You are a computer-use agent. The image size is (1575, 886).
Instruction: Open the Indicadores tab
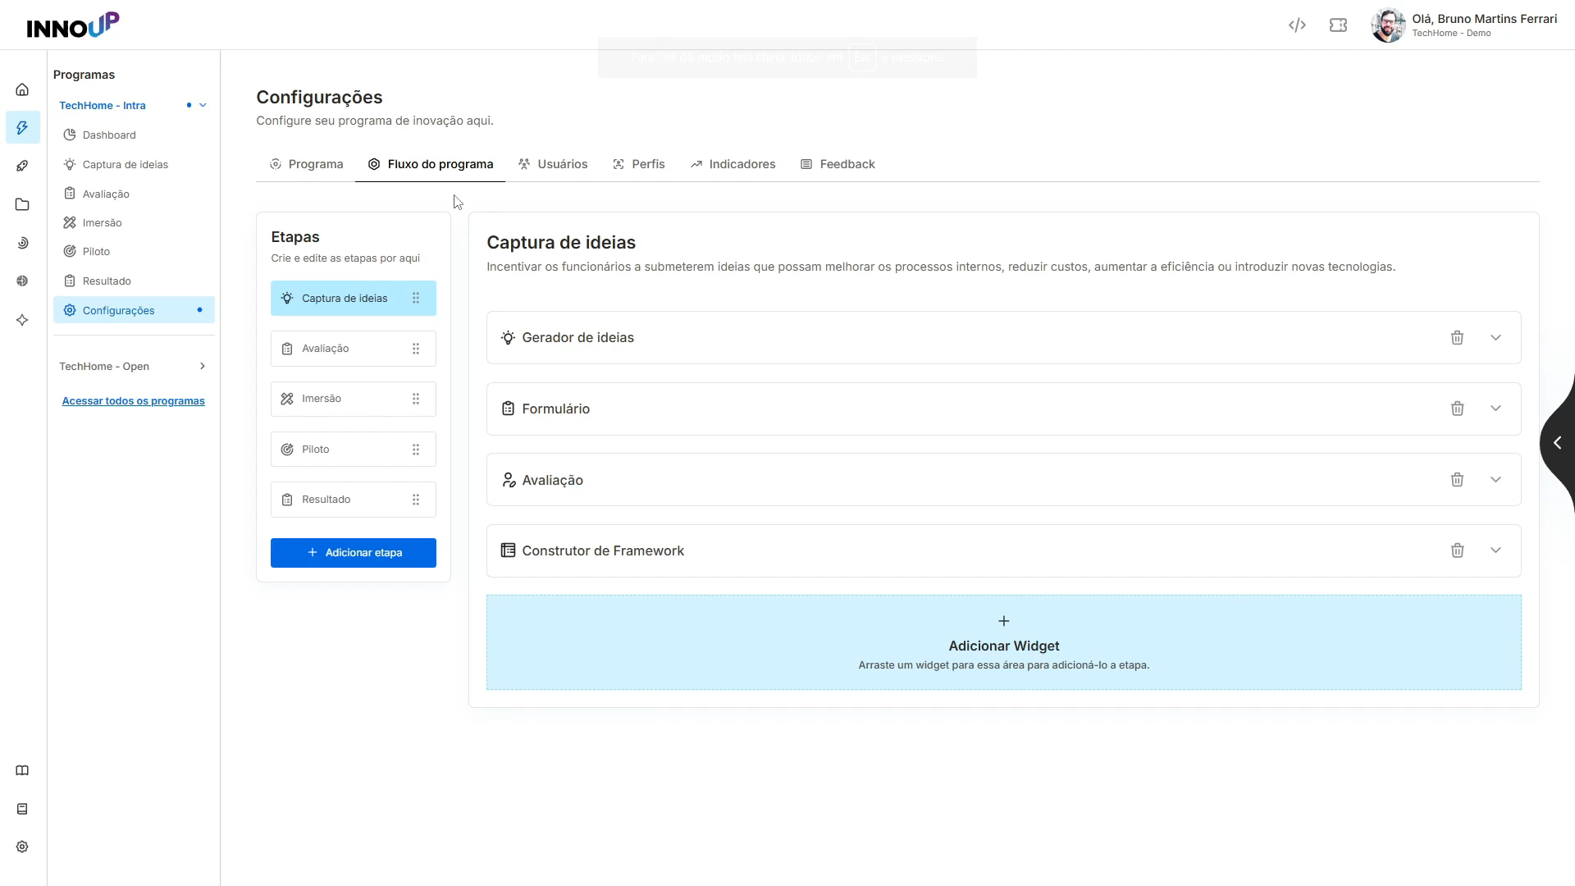733,164
